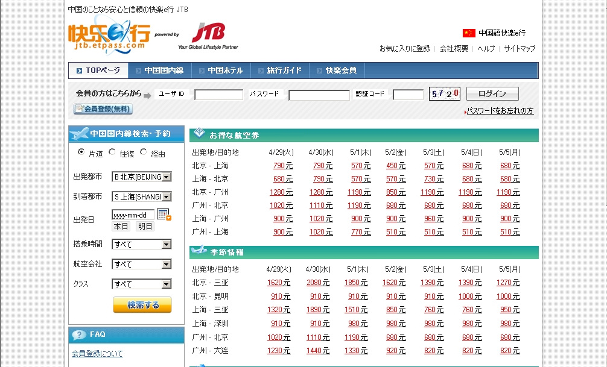Switch to the 中国国内線 tab
Image resolution: width=607 pixels, height=367 pixels.
(160, 71)
